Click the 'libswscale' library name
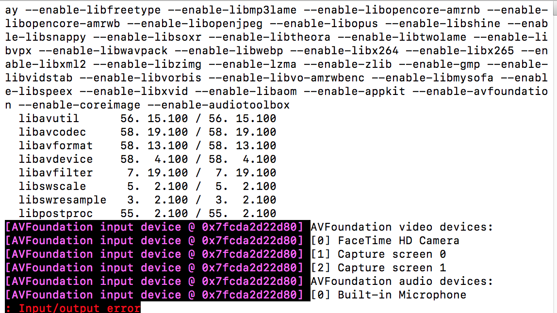Image resolution: width=557 pixels, height=313 pixels. click(52, 187)
